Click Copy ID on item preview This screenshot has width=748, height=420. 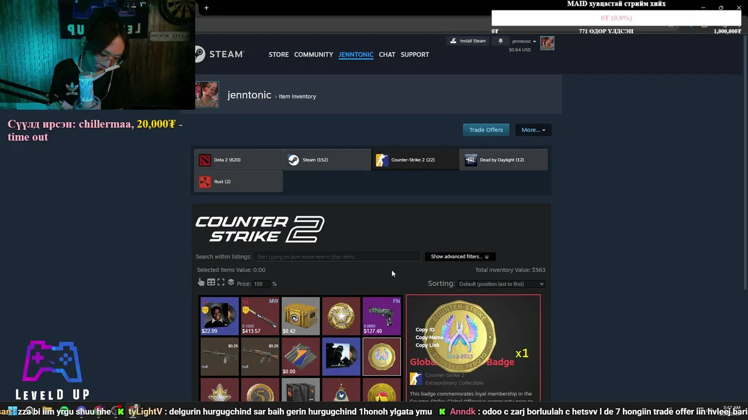coord(425,330)
